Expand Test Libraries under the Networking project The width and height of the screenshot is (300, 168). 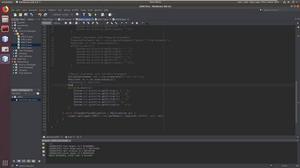pyautogui.click(x=14, y=73)
